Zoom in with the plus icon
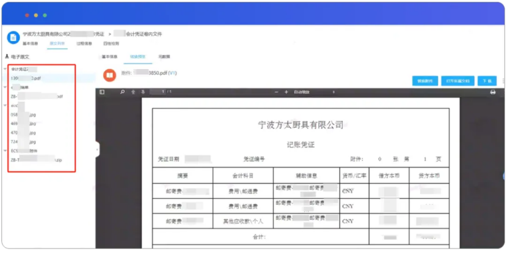Screen dimensions: 507x255 pos(286,92)
